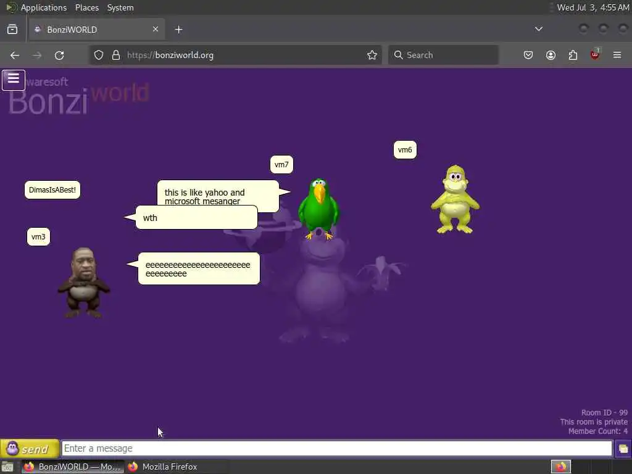Screen dimensions: 632x474
Task: Open the Firefox account icon
Action: [x=551, y=55]
